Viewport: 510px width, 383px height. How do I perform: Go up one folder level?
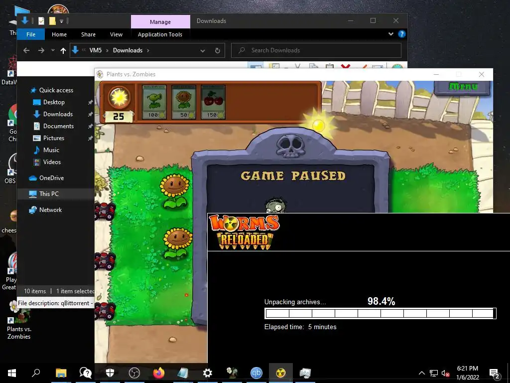[63, 50]
